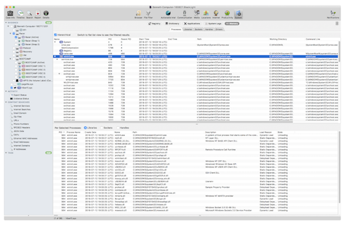Select the Sockets radio button
The width and height of the screenshot is (346, 226).
(x=102, y=127)
